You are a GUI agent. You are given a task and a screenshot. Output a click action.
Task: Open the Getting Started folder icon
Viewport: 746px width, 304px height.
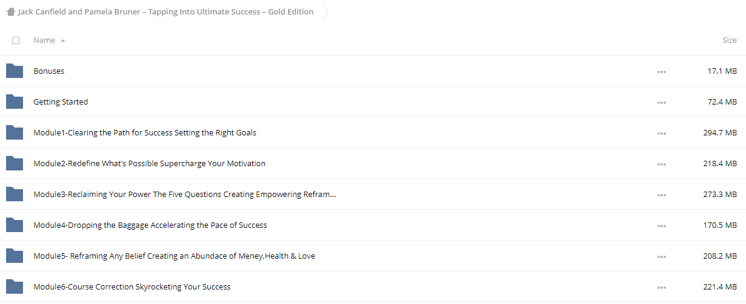click(15, 102)
